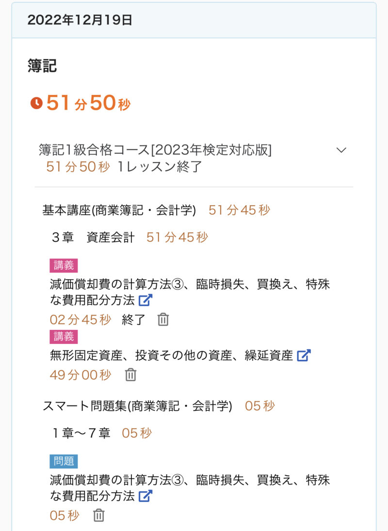Click the 2022年12月19日 date header
This screenshot has width=388, height=531.
click(x=80, y=20)
